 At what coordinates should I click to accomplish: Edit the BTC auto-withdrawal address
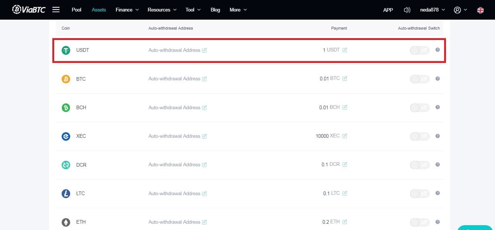204,79
